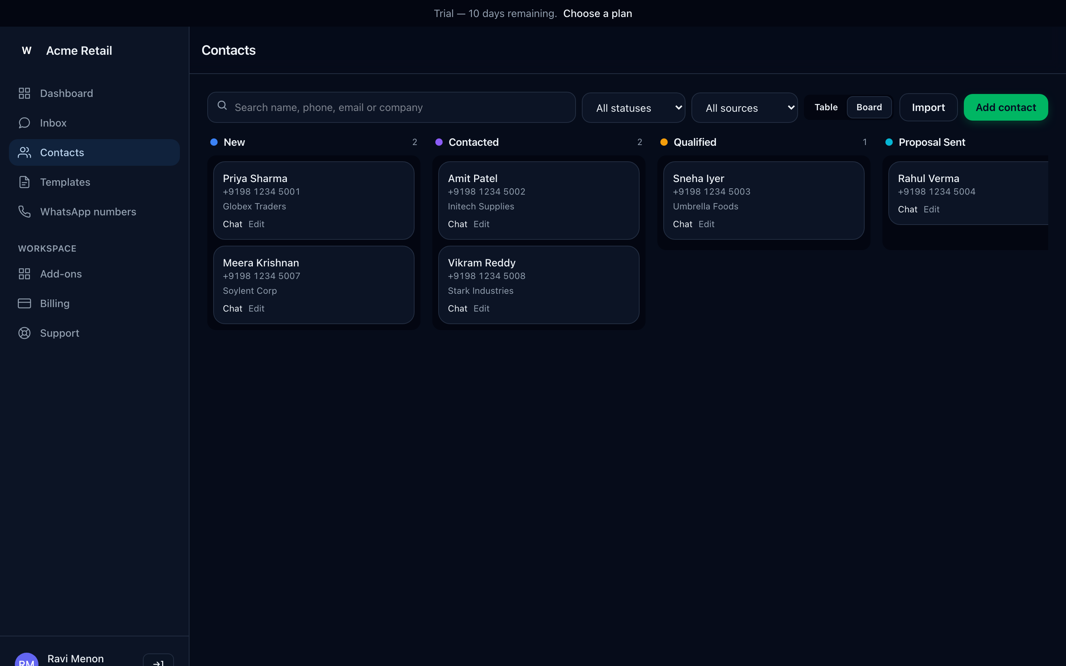The width and height of the screenshot is (1066, 666).
Task: Focus the contact search field
Action: (x=391, y=107)
